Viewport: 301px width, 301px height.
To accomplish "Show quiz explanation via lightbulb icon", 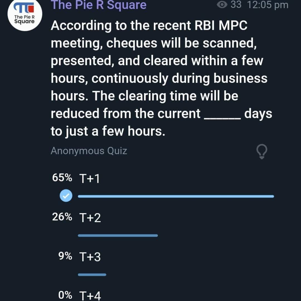I will [x=261, y=152].
